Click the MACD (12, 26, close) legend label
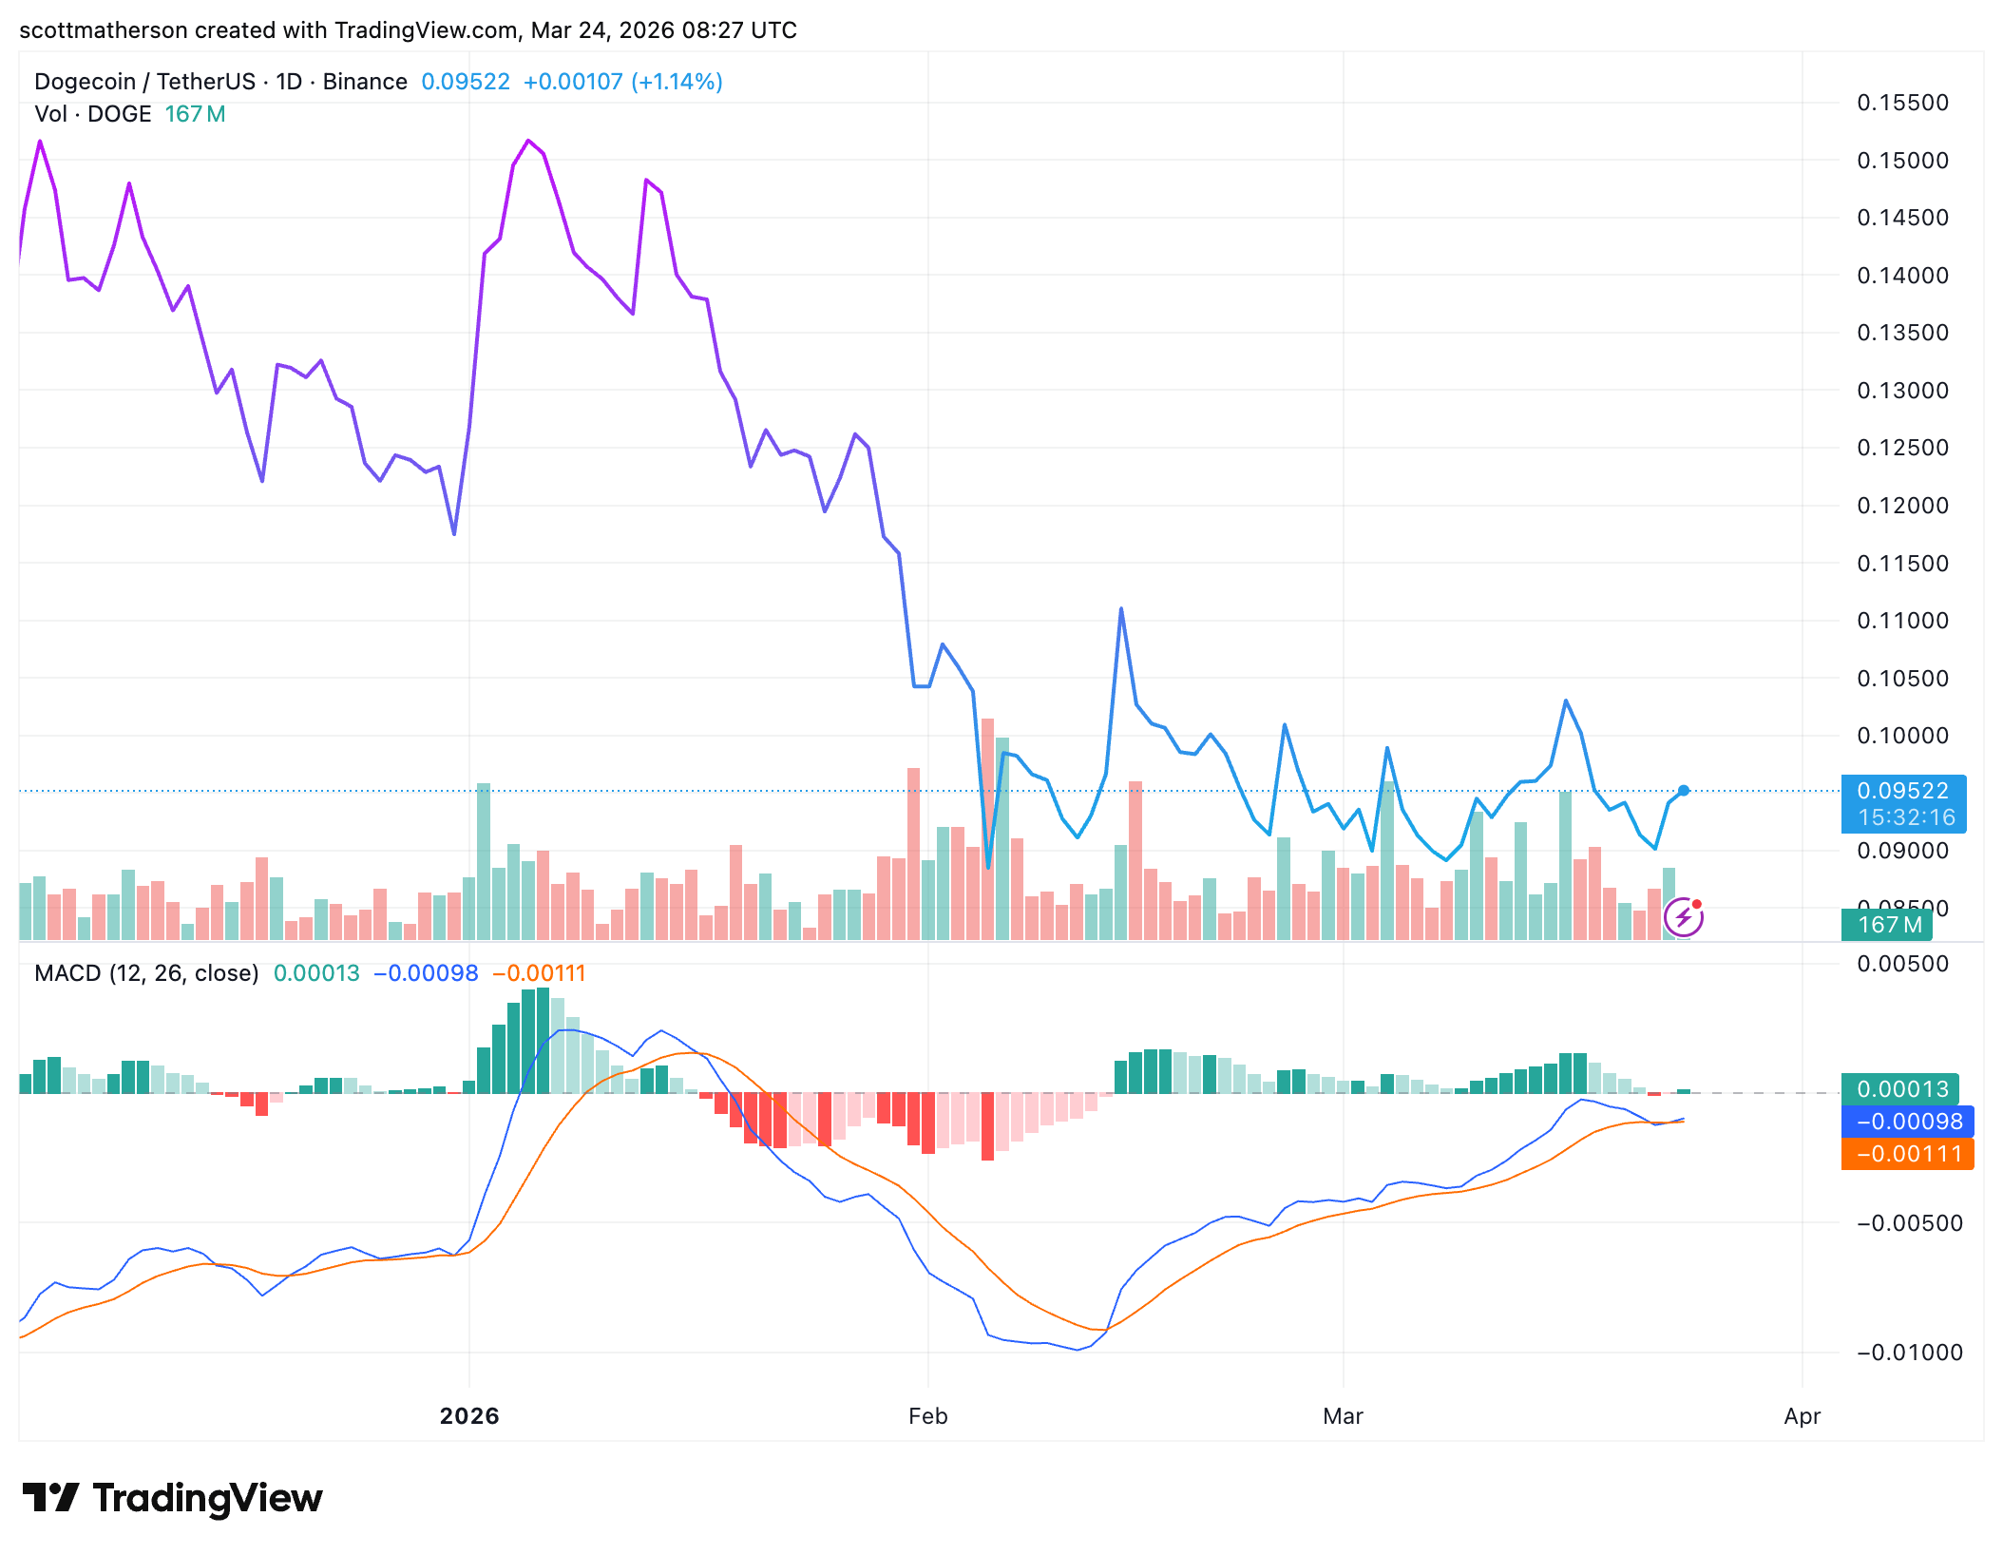 coord(146,973)
